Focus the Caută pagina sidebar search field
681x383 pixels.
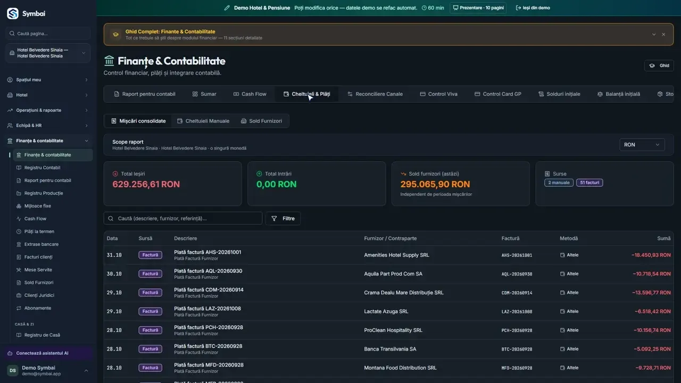[x=48, y=34]
